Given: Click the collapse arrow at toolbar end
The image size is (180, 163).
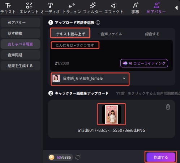Looking at the screenshot, I should 176,8.
